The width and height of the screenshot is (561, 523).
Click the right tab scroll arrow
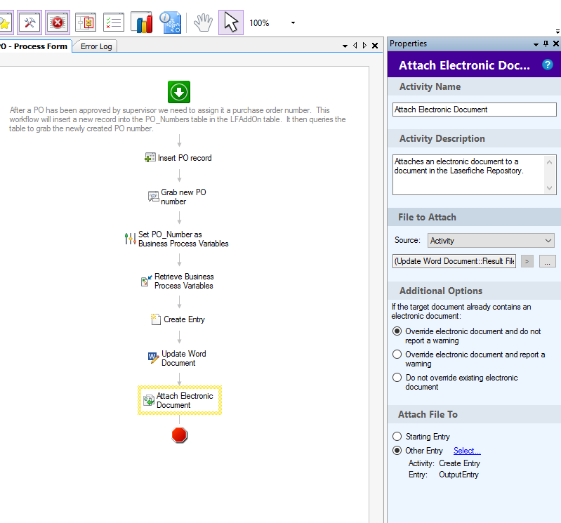tap(364, 46)
